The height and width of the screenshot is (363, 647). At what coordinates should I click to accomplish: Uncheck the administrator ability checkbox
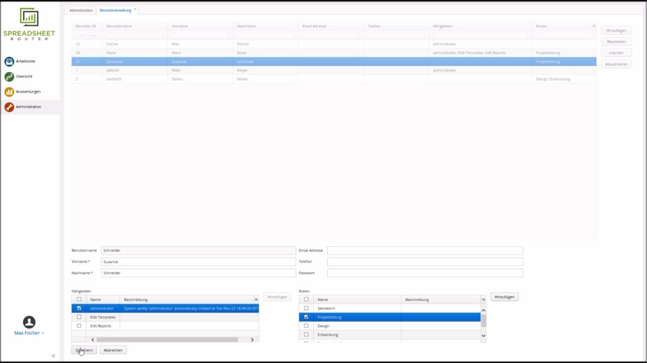(x=79, y=308)
